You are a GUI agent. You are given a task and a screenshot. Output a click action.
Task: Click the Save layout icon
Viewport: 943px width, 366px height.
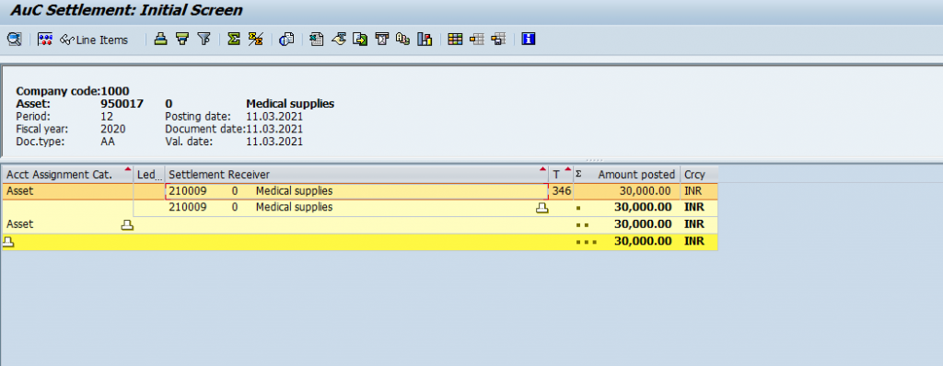(498, 40)
